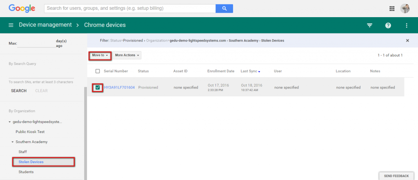Click the Google logo
Viewport: 418px width, 180px height.
22,8
